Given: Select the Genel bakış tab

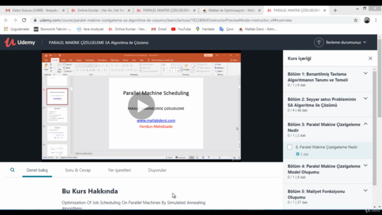Looking at the screenshot, I should click(37, 170).
